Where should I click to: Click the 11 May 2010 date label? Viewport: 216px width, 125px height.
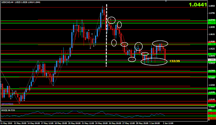click(x=6, y=123)
